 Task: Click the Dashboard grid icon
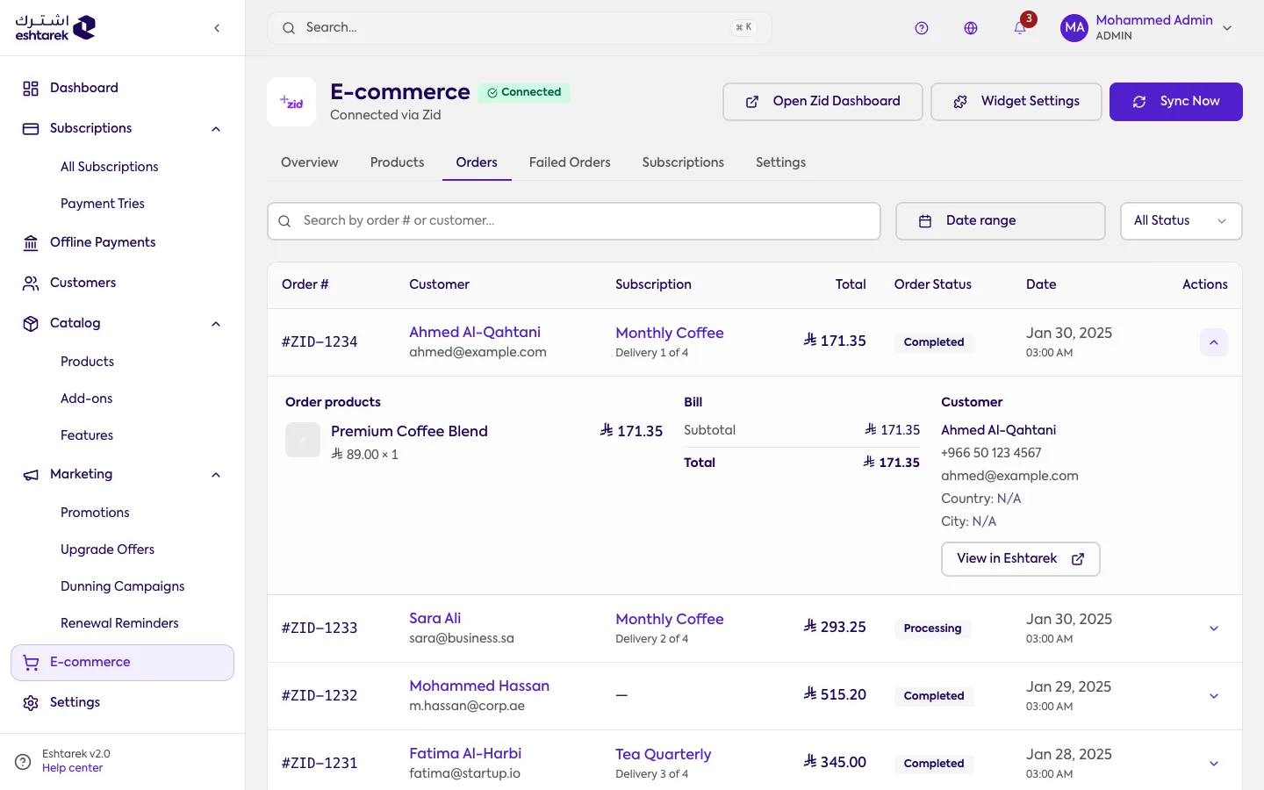coord(31,88)
